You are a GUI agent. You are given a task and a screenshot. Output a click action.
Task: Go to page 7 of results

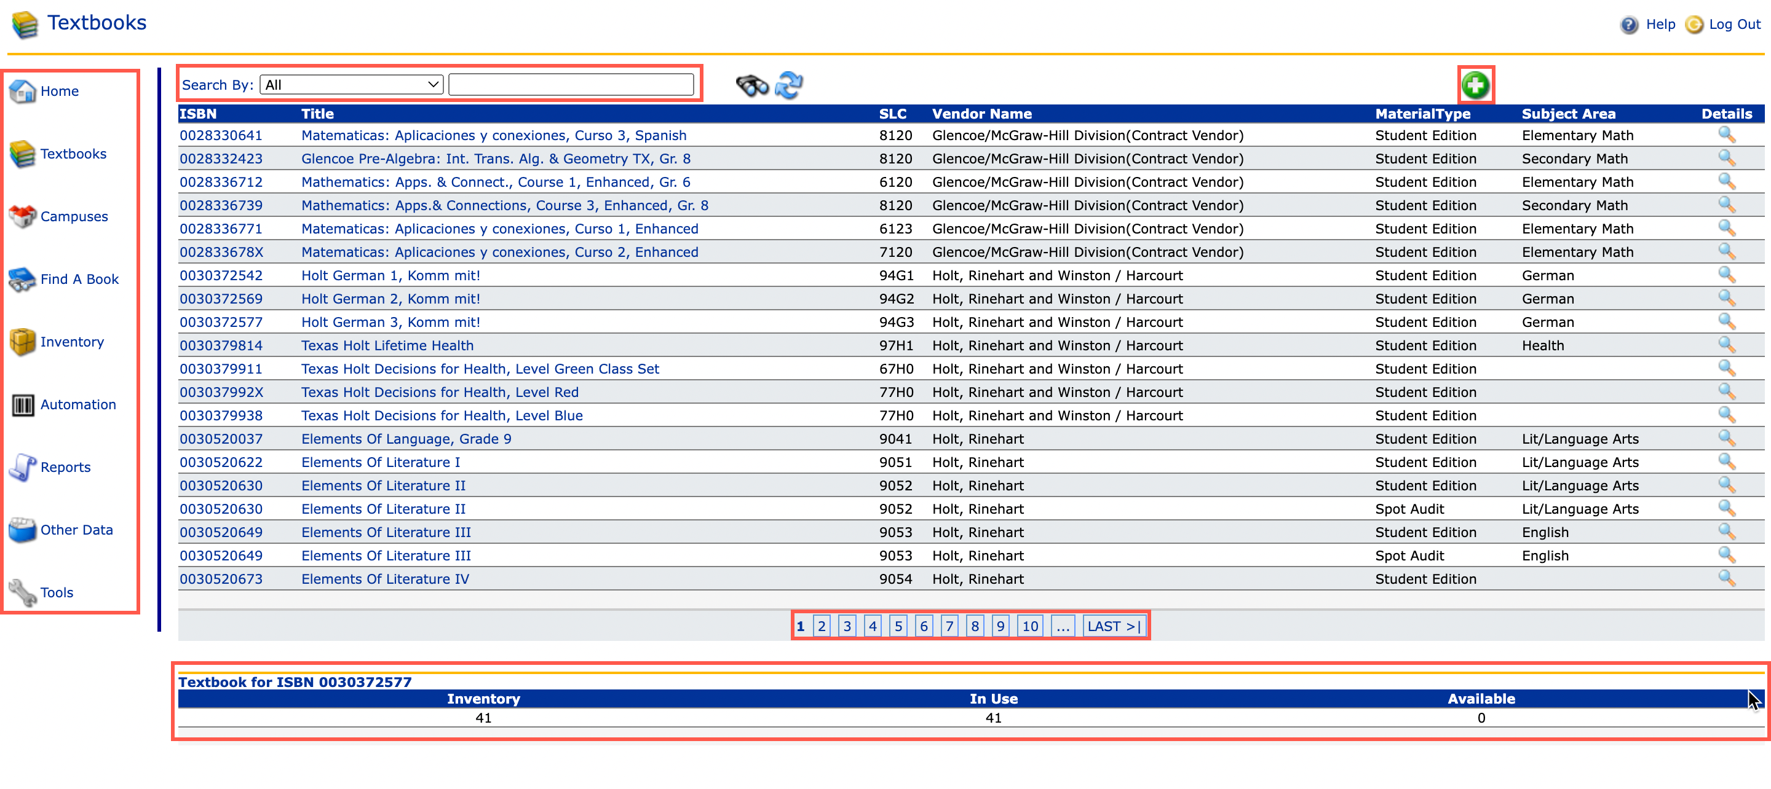(949, 626)
